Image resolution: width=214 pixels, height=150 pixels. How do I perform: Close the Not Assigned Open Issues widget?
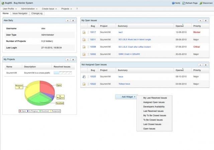coord(206,65)
